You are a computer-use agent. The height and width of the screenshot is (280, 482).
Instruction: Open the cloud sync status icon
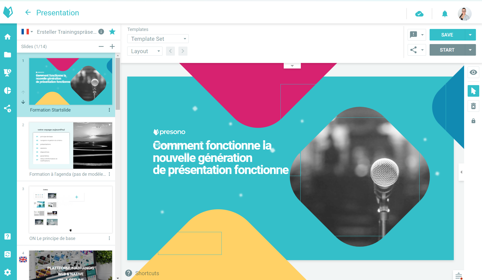coord(419,14)
